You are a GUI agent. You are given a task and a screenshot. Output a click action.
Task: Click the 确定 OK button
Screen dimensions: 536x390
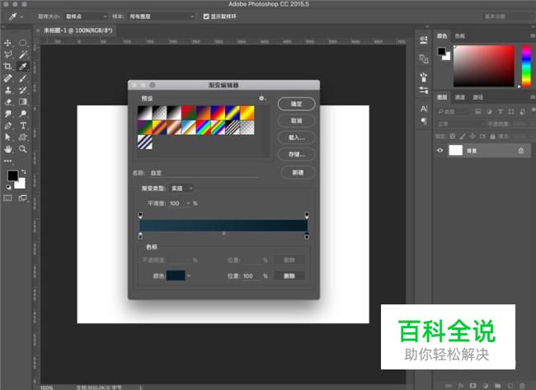tap(296, 104)
